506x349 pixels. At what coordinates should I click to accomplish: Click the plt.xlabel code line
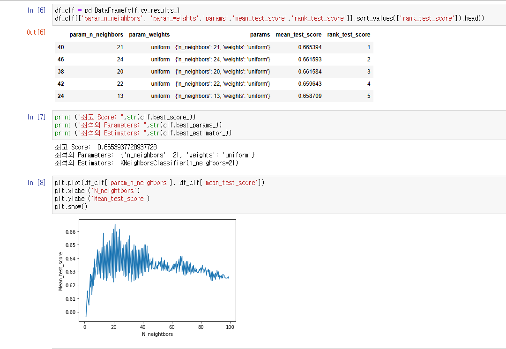click(x=97, y=191)
